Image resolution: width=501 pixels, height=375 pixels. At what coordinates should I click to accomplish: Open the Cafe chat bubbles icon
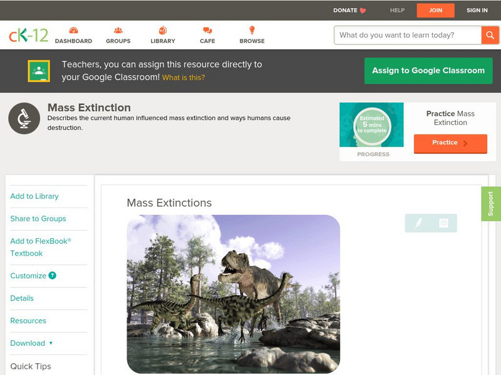pos(207,30)
